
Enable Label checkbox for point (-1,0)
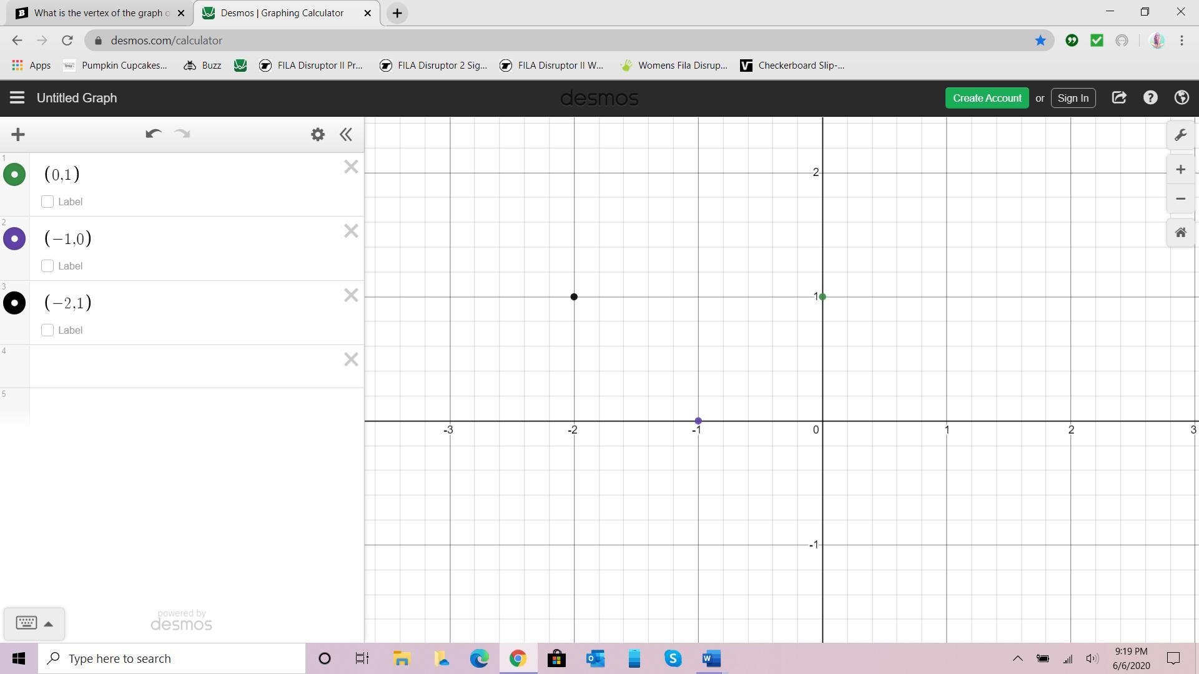47,266
